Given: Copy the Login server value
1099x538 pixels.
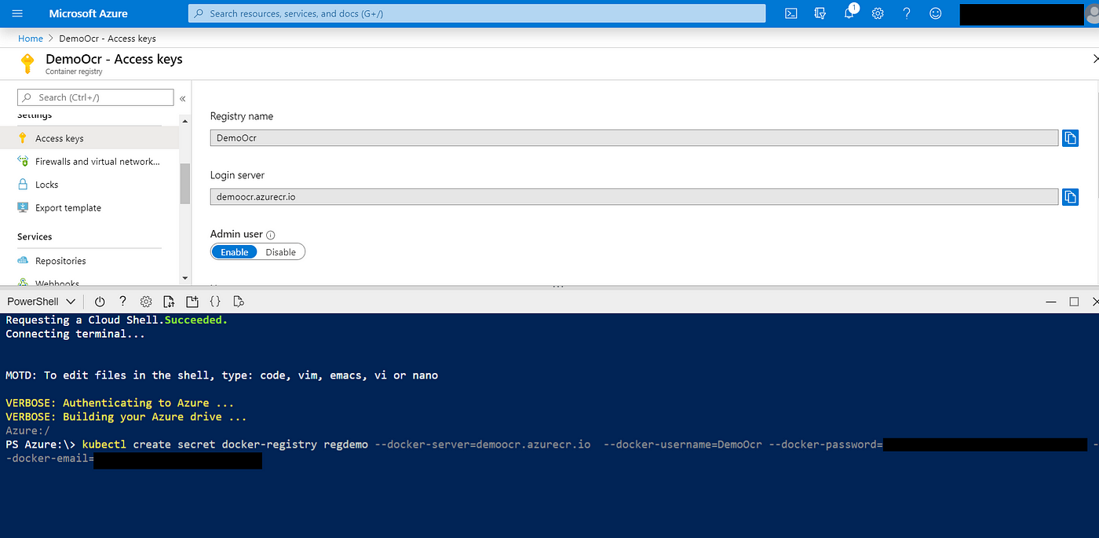Looking at the screenshot, I should tap(1070, 197).
